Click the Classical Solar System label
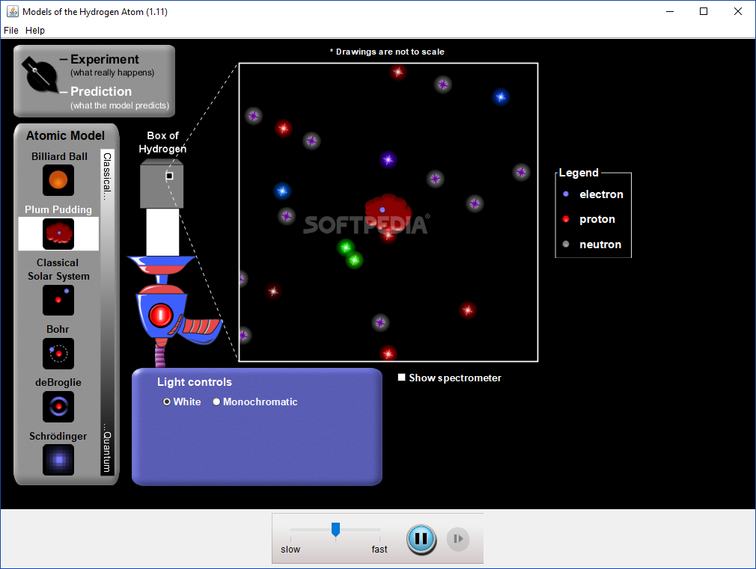This screenshot has width=756, height=569. tap(58, 269)
